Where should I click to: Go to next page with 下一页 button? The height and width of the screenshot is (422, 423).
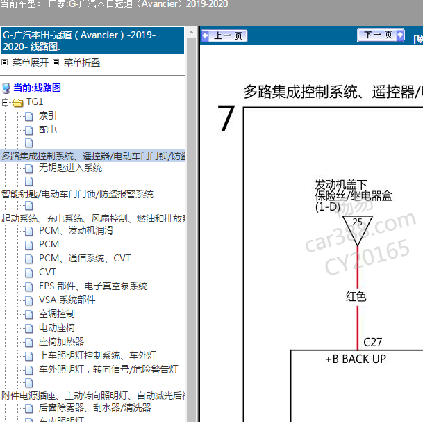click(381, 35)
